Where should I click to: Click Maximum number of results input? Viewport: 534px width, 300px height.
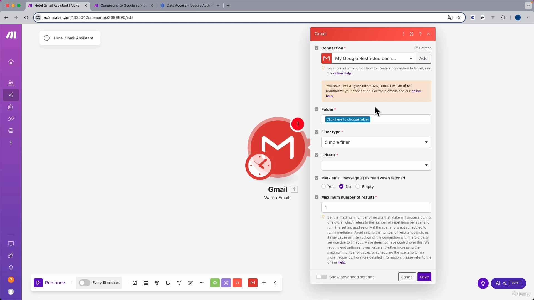click(376, 207)
